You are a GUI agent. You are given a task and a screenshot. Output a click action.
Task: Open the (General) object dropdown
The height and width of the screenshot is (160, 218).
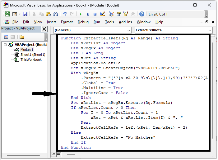point(129,30)
